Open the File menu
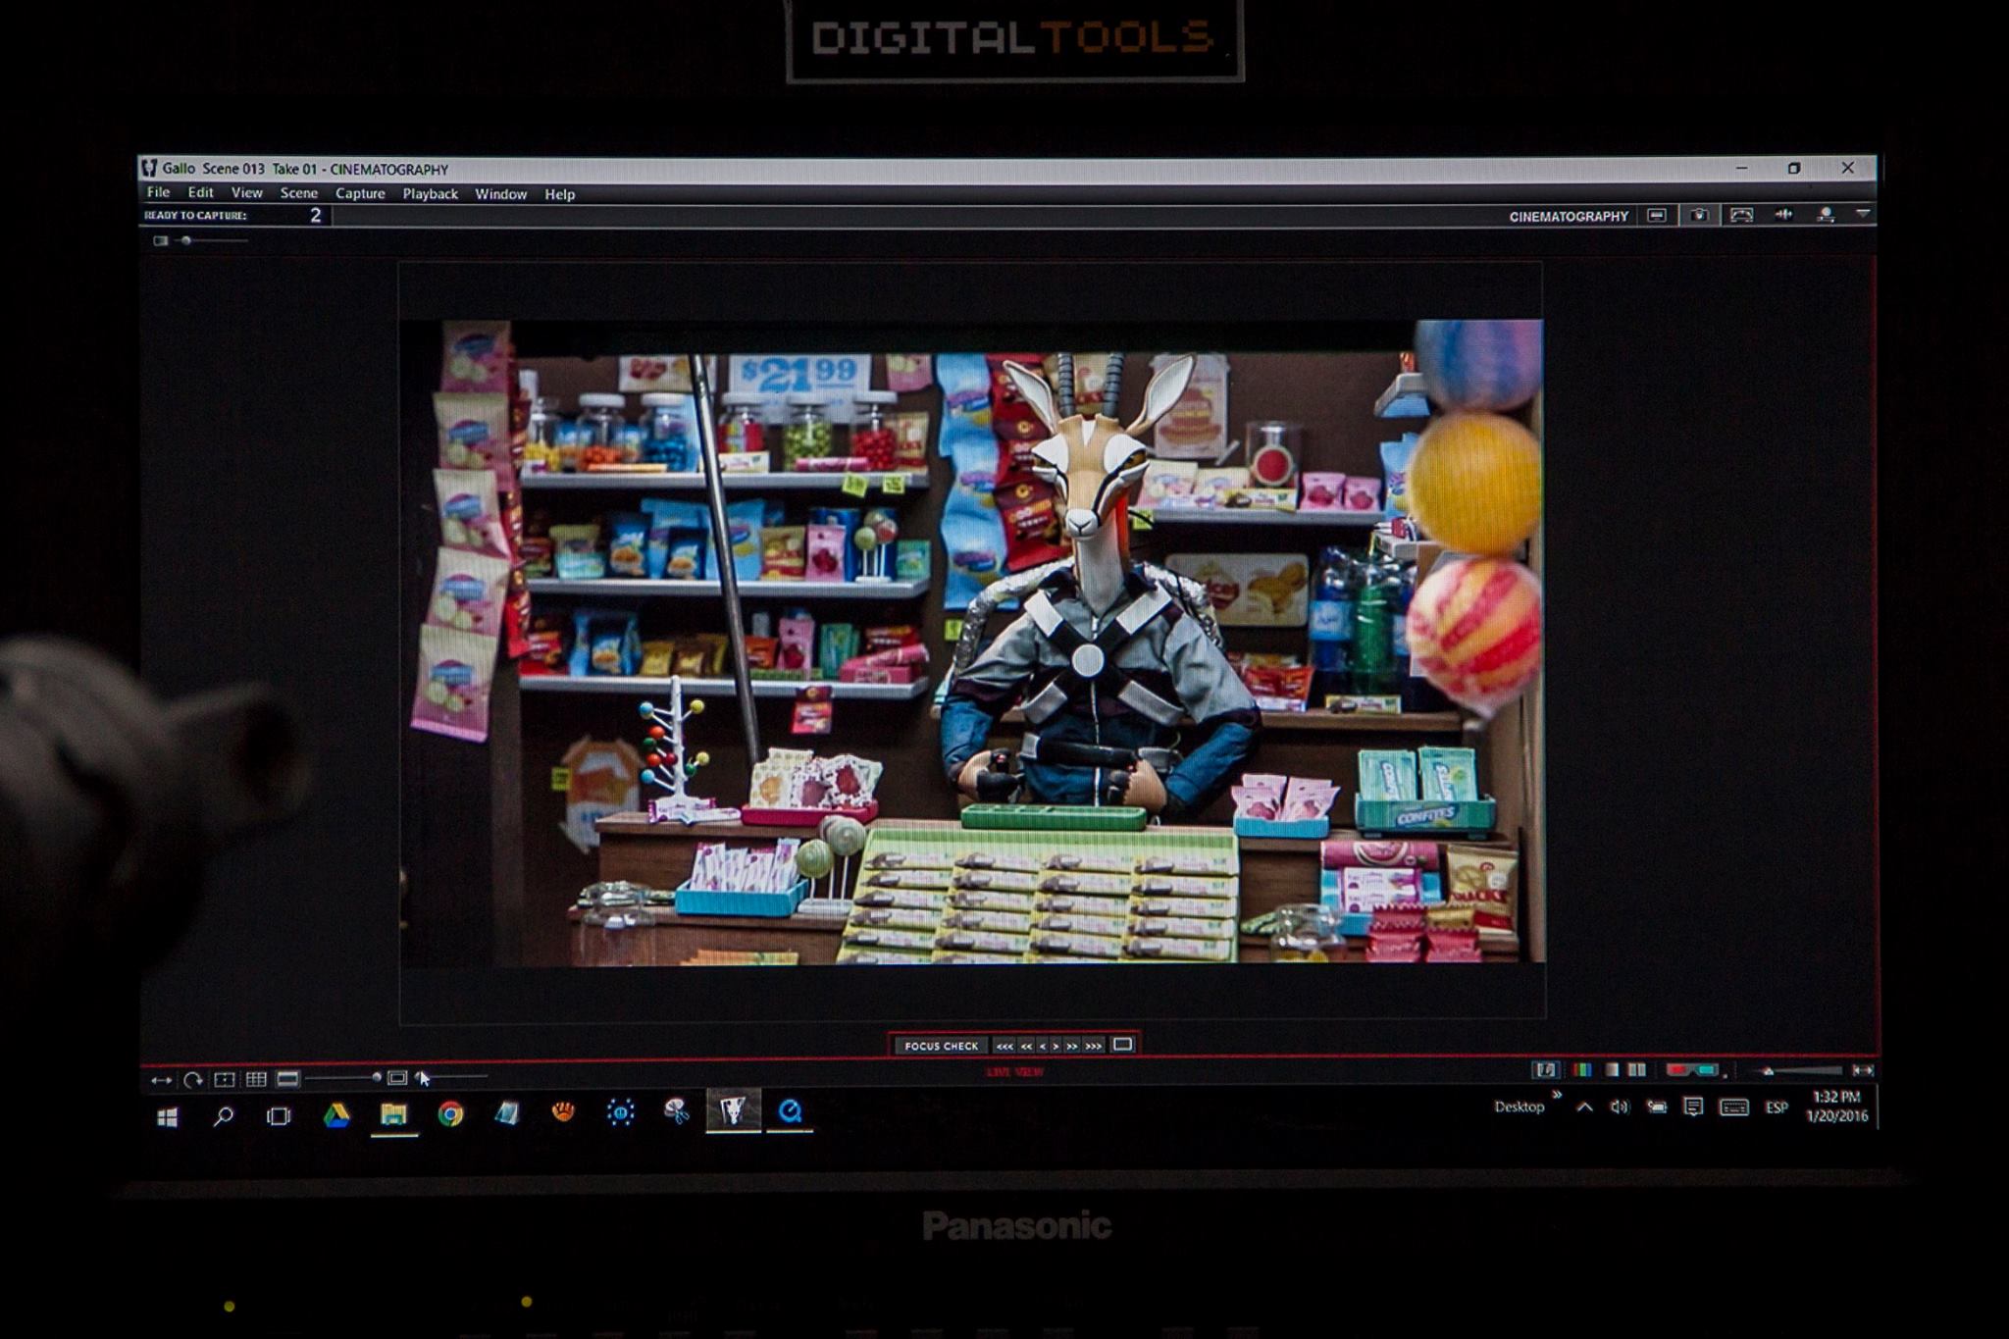The height and width of the screenshot is (1339, 2009). coord(158,193)
